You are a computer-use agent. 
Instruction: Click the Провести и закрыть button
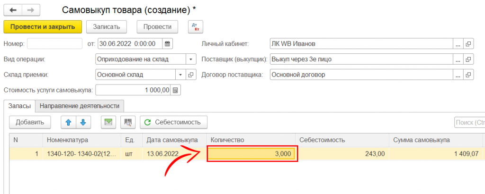tap(43, 27)
